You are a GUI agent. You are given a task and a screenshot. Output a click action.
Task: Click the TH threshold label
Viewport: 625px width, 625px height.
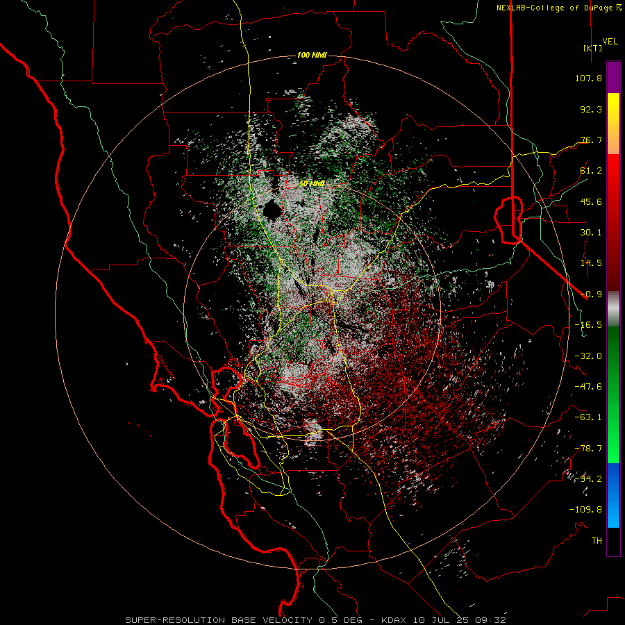point(597,541)
